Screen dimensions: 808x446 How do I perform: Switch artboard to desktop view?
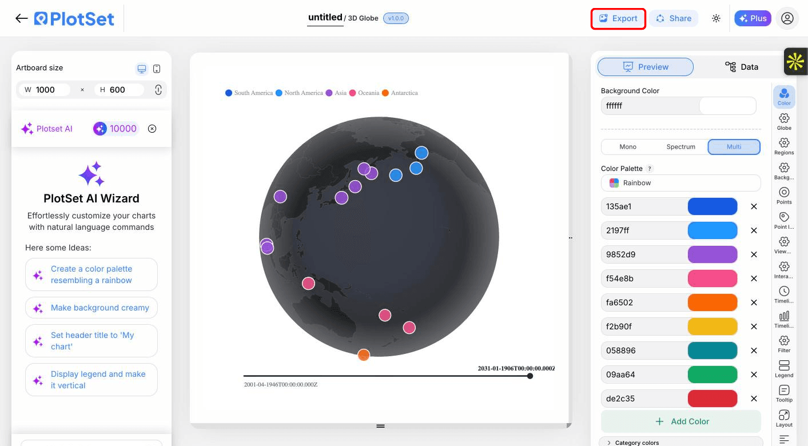coord(141,69)
